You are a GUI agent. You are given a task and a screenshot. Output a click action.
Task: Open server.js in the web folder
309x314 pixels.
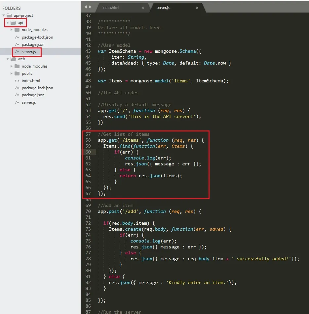29,102
